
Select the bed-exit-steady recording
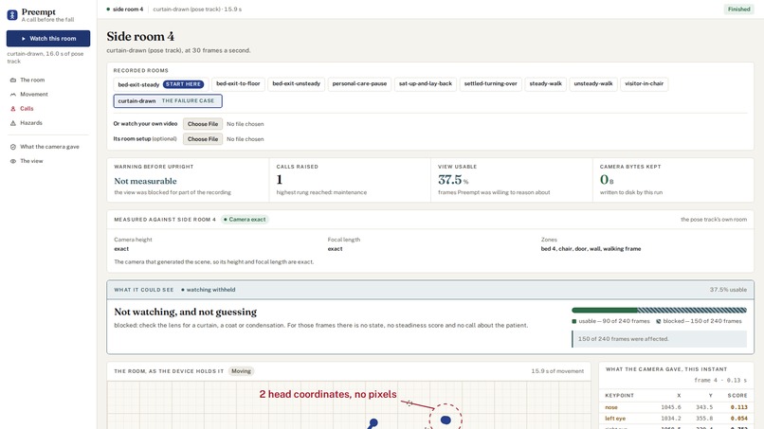[161, 84]
